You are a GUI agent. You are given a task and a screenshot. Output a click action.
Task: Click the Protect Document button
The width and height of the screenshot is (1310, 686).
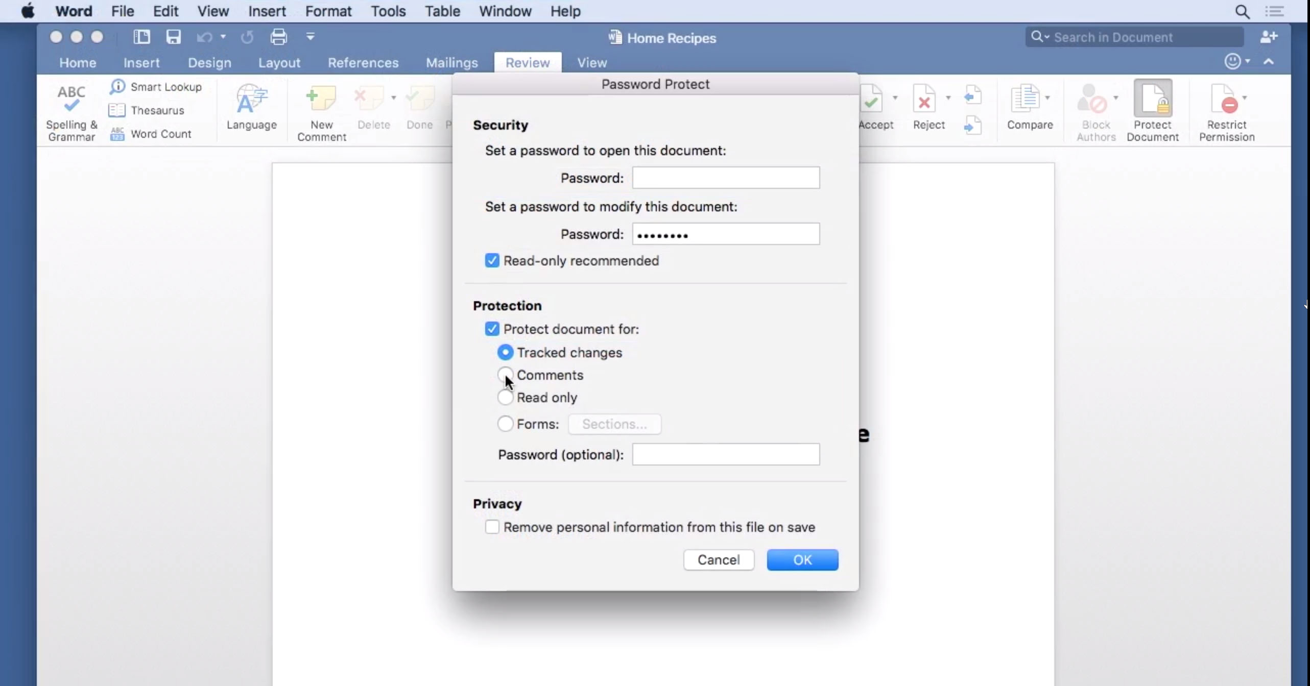pyautogui.click(x=1153, y=111)
